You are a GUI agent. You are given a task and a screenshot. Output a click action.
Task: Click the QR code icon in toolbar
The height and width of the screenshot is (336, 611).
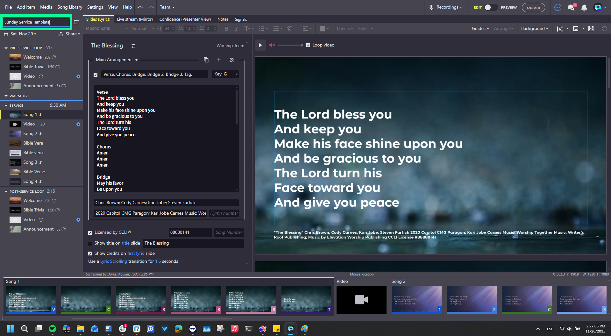point(591,29)
